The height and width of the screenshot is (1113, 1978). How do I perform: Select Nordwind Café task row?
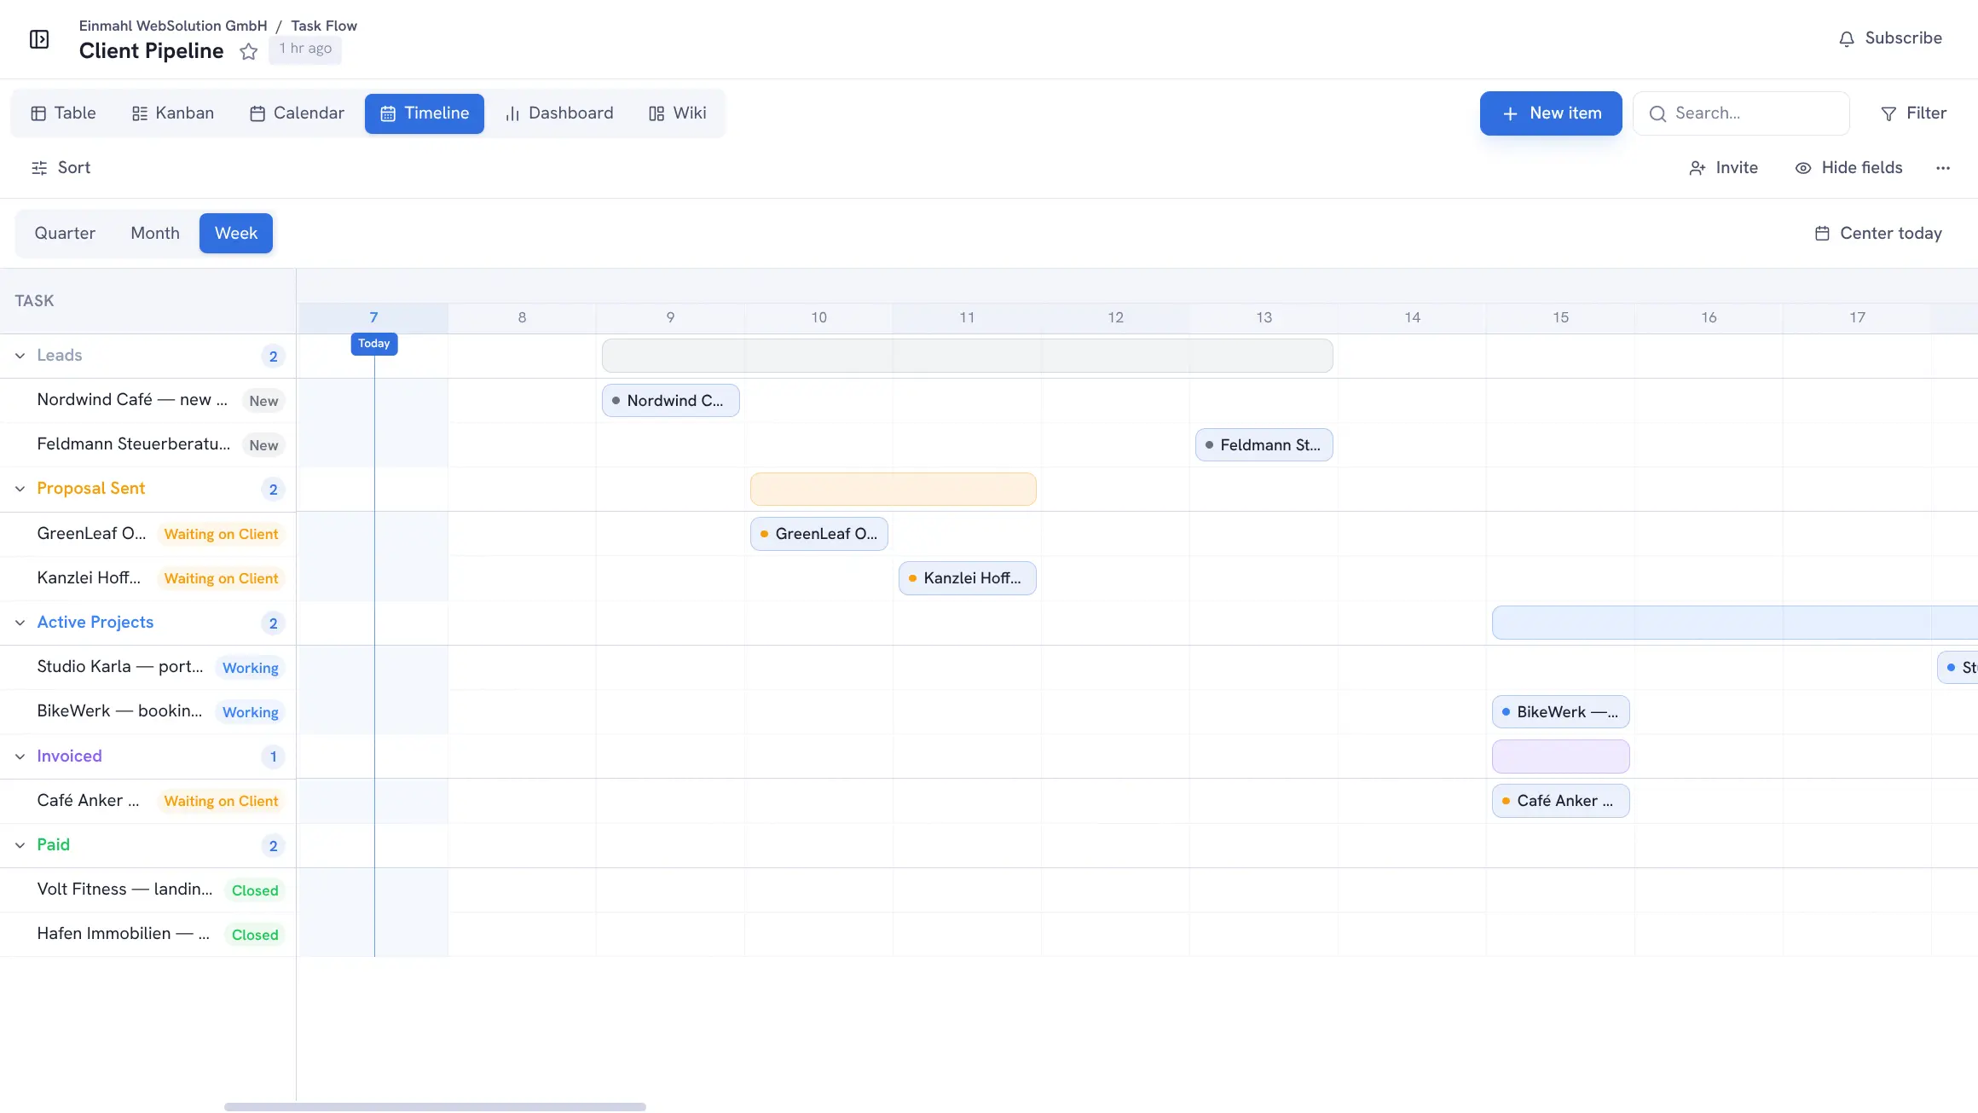pos(148,401)
